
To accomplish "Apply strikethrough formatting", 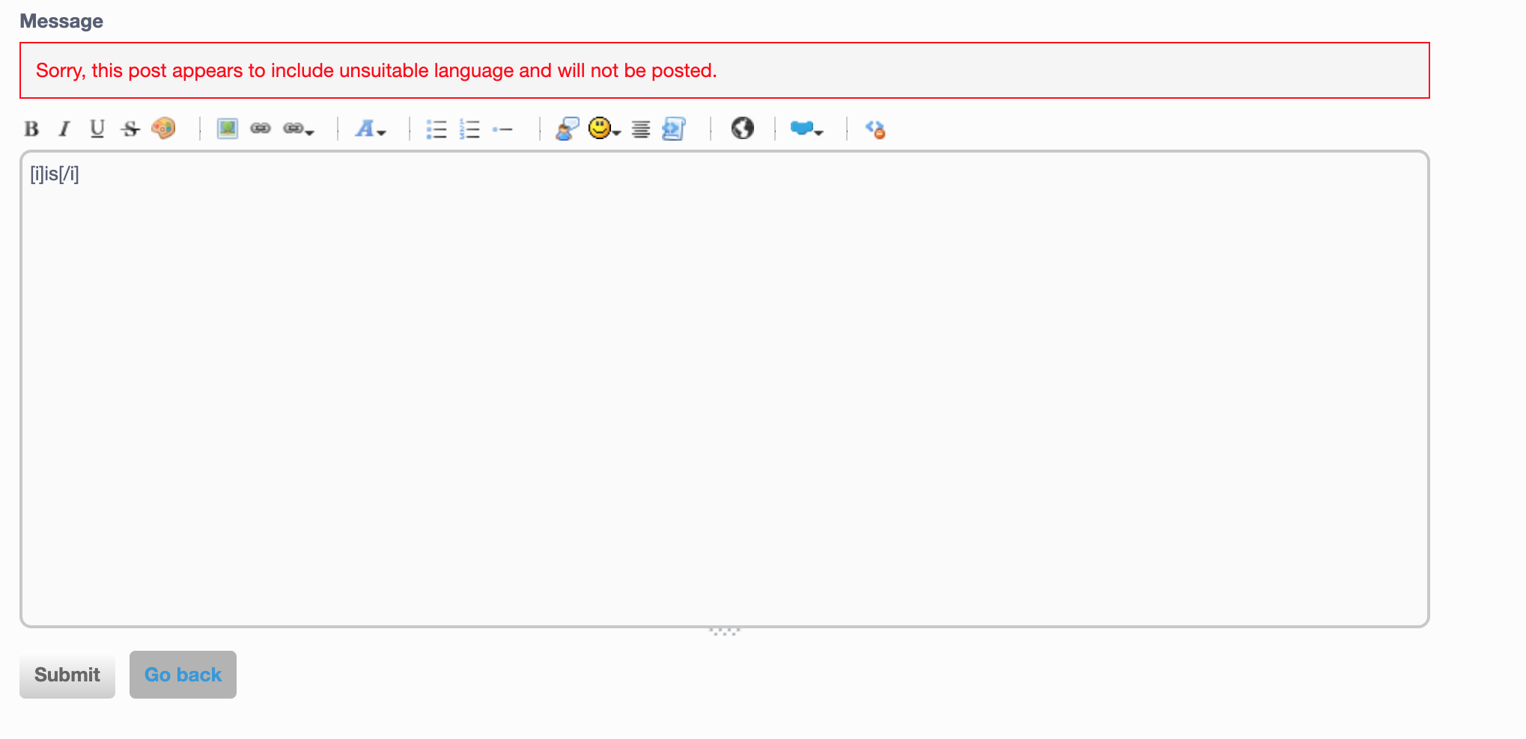I will pyautogui.click(x=130, y=129).
